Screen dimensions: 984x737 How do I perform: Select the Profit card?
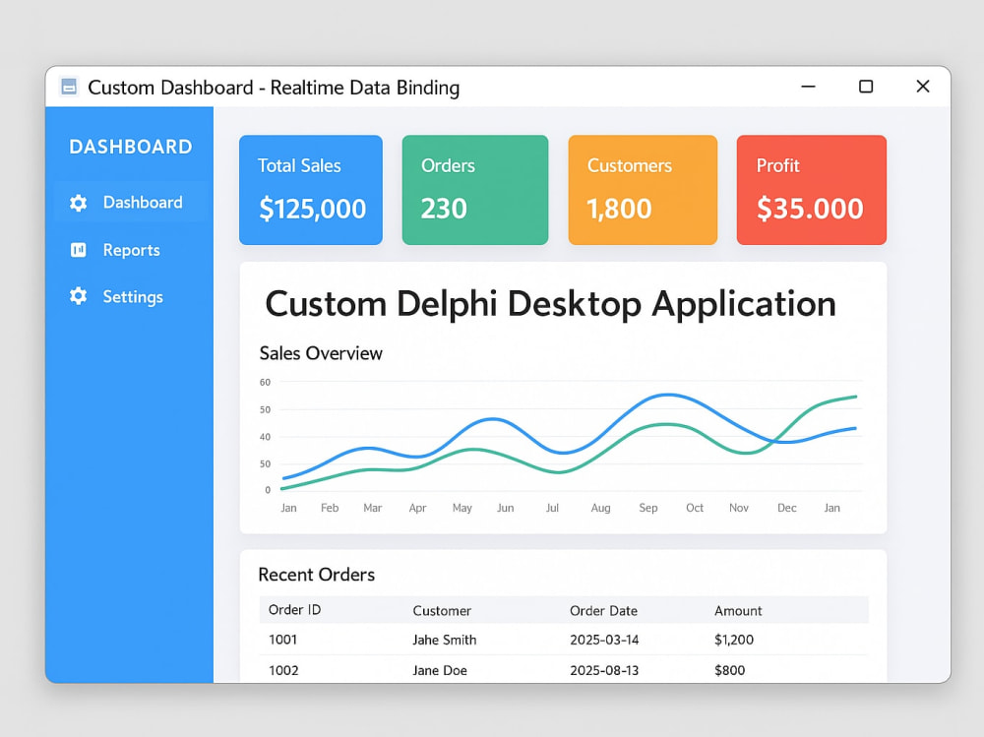812,190
